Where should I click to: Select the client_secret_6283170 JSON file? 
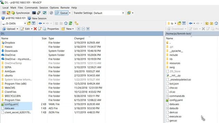(x=18, y=112)
